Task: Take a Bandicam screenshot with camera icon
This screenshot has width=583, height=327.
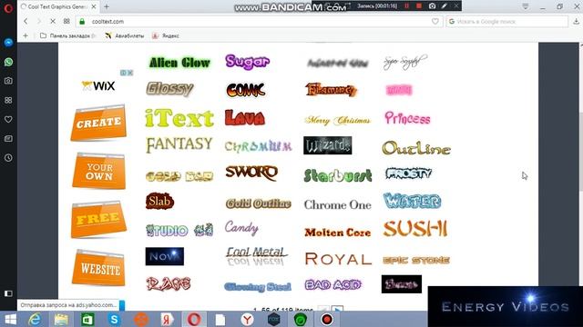Action: pyautogui.click(x=432, y=6)
